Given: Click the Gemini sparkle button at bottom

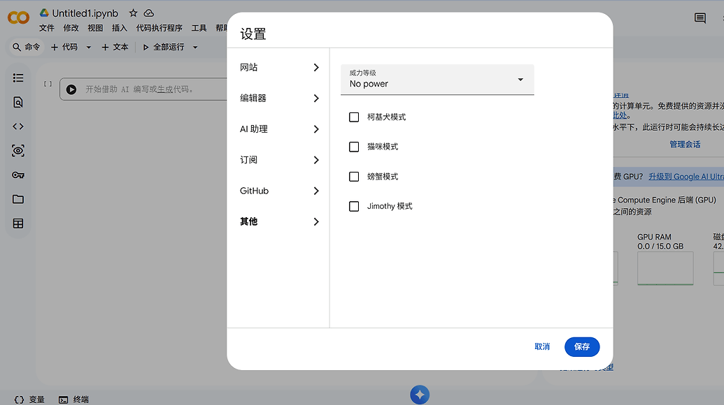Looking at the screenshot, I should [x=420, y=395].
